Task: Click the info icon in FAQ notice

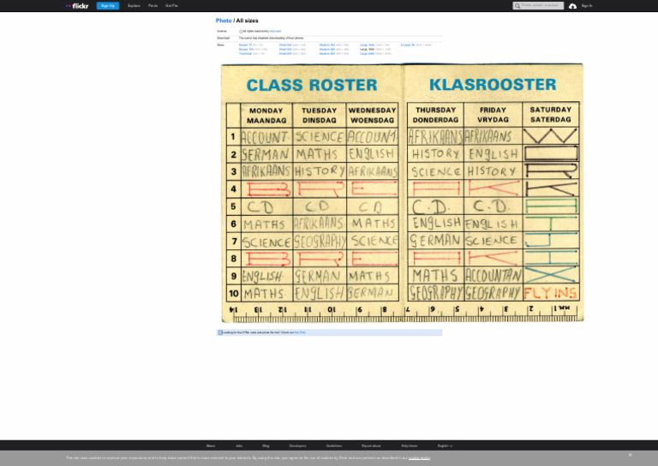Action: [x=220, y=332]
